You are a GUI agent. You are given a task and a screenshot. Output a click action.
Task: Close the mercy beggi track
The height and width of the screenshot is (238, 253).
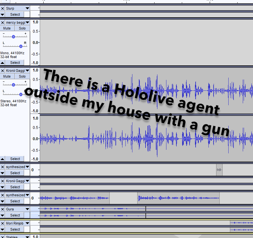click(x=3, y=22)
